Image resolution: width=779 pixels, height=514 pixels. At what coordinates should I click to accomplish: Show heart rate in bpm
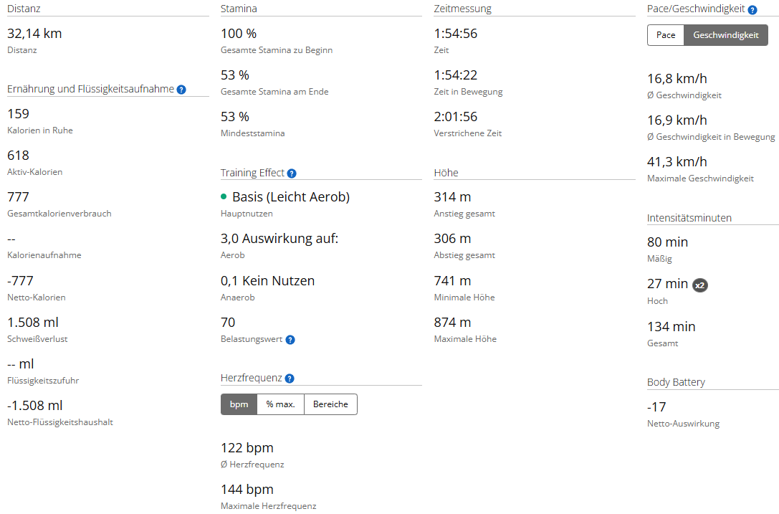click(x=239, y=404)
